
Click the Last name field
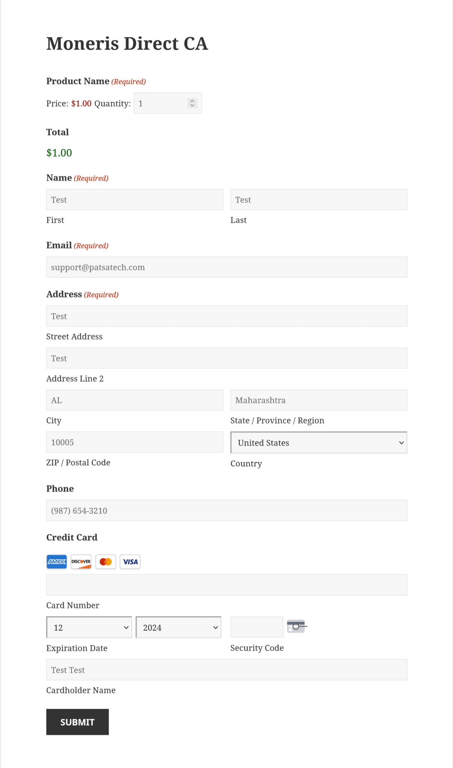click(x=318, y=199)
